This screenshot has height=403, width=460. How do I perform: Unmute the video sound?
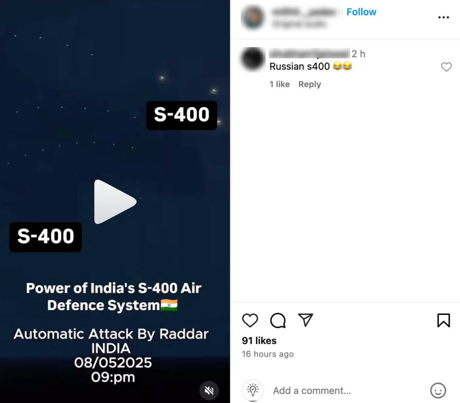[x=209, y=390]
